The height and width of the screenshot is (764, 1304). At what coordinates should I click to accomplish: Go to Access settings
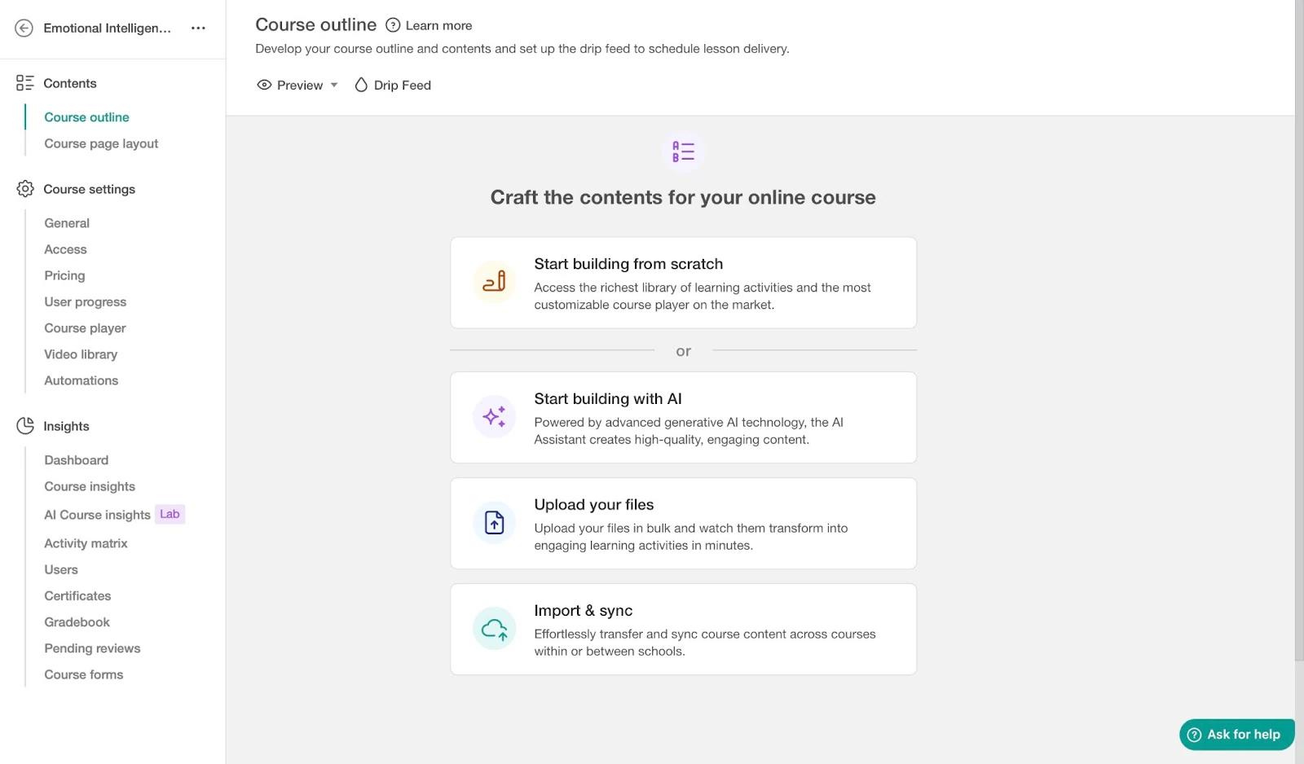pyautogui.click(x=65, y=249)
